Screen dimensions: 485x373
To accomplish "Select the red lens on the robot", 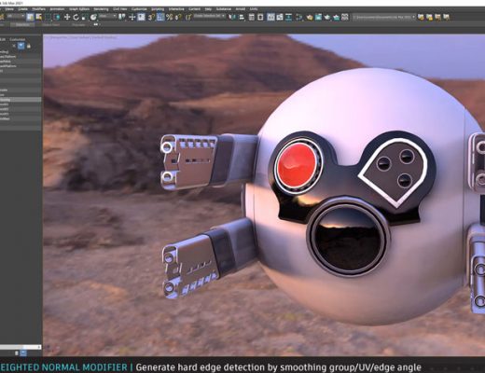I will 296,165.
